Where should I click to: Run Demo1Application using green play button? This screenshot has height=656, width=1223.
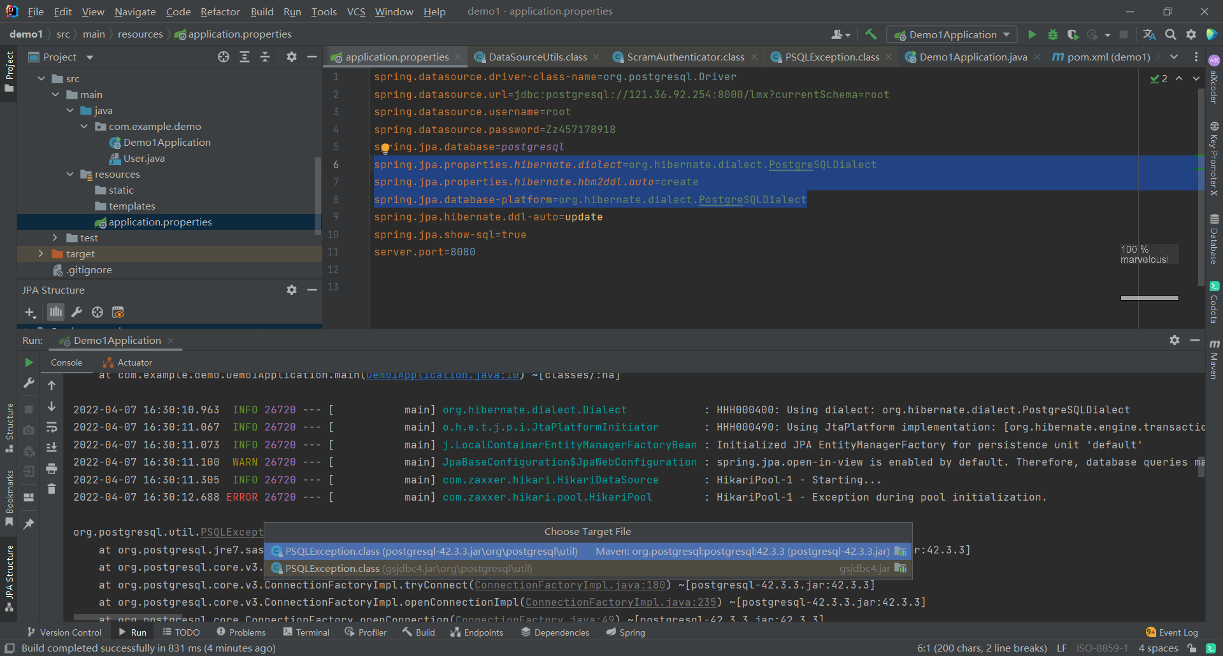(x=1032, y=34)
